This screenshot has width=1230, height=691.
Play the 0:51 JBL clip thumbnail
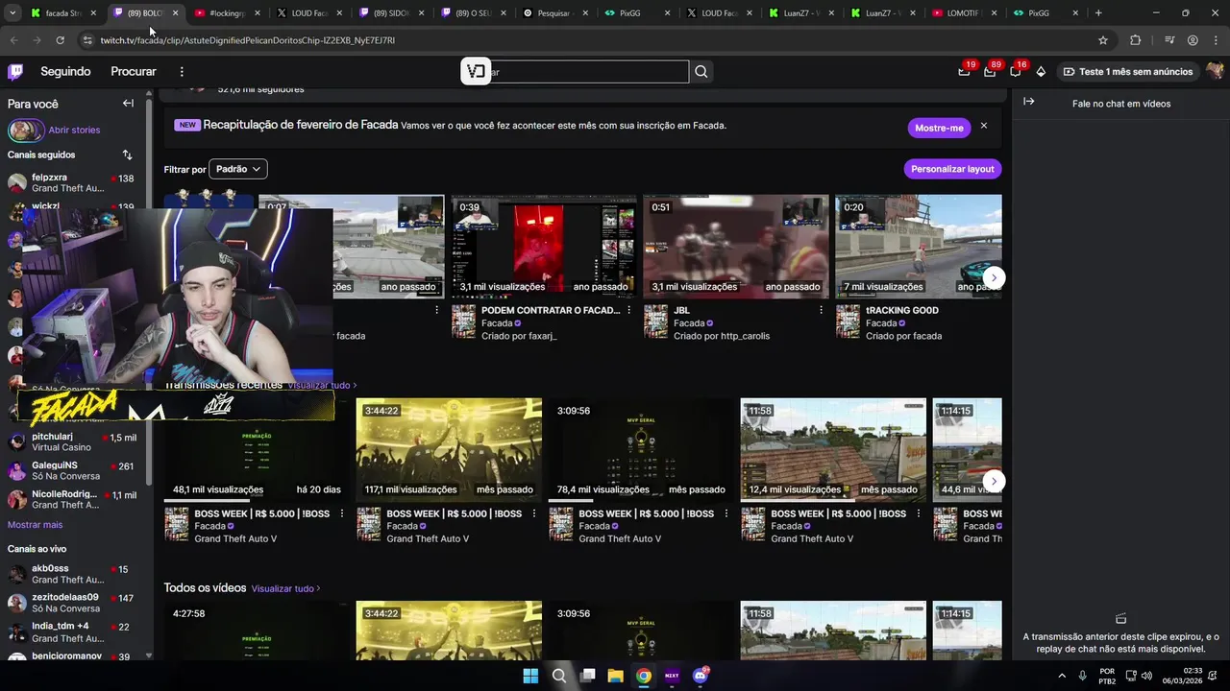[x=736, y=247]
